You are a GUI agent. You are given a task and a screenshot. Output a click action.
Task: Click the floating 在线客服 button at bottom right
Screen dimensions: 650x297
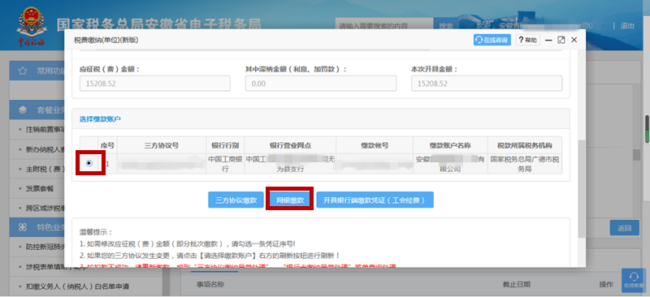tap(634, 280)
